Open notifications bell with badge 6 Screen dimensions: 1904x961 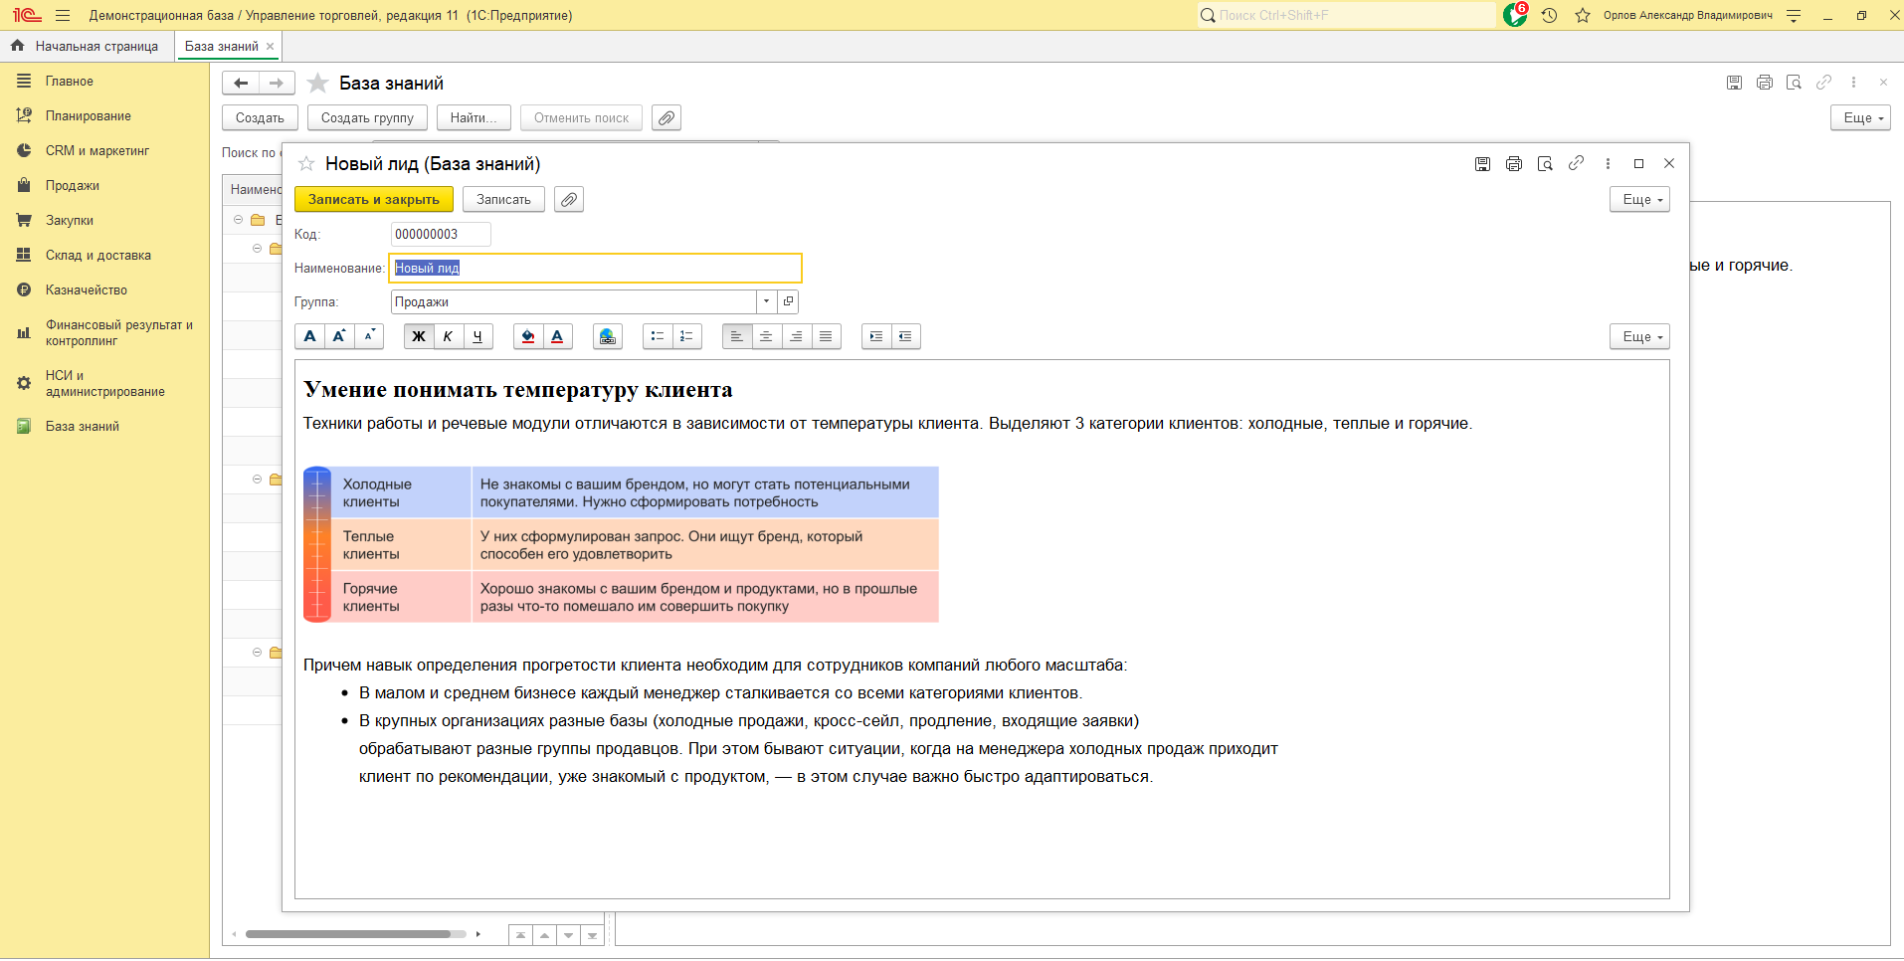pos(1515,14)
